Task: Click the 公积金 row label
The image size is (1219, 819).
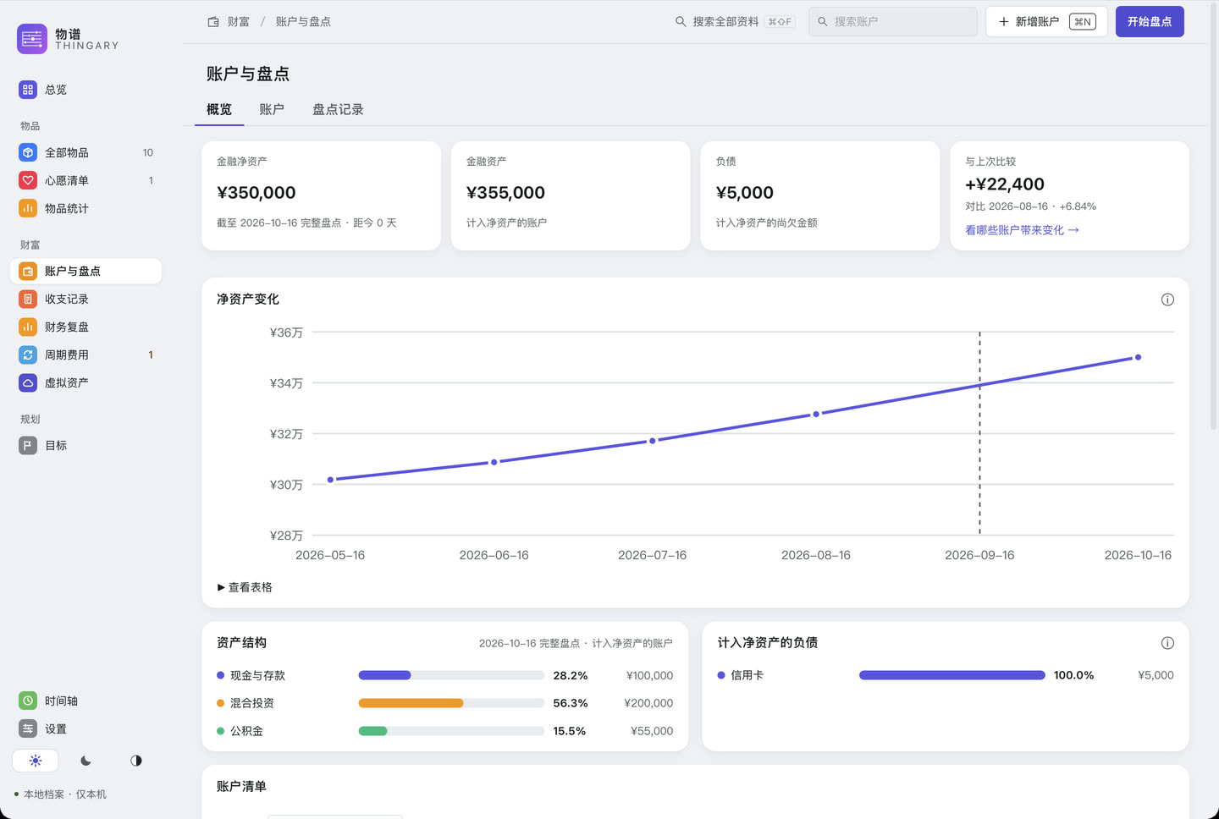Action: point(246,731)
